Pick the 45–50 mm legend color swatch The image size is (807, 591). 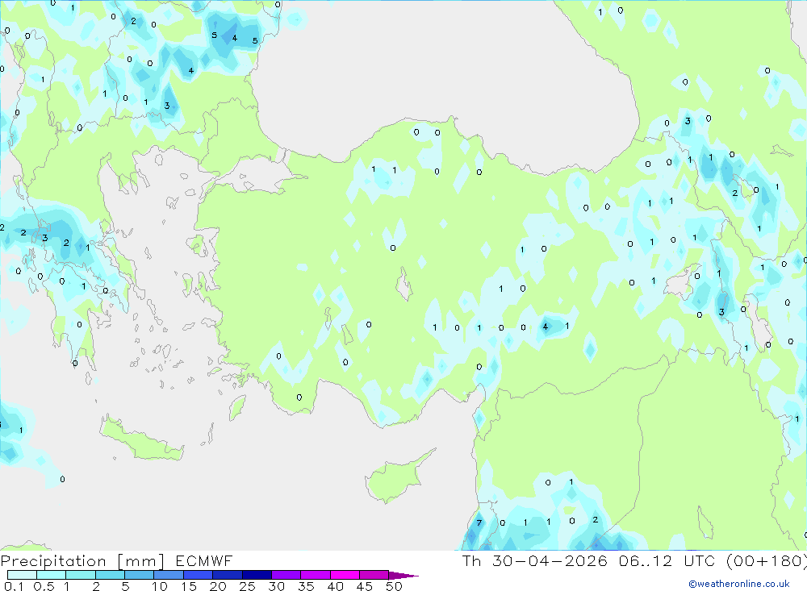[374, 575]
